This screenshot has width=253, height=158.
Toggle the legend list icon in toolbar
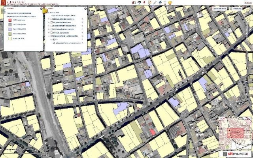165,2
